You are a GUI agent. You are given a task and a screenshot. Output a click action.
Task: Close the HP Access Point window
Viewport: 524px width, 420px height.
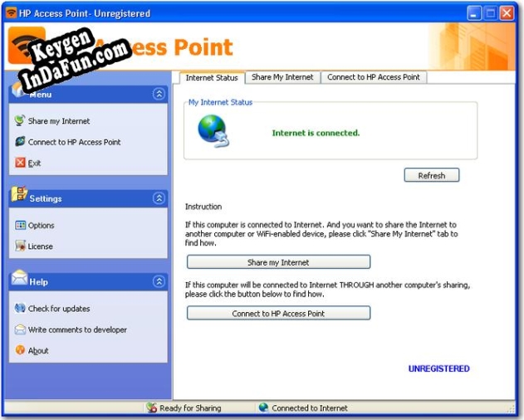[x=507, y=13]
